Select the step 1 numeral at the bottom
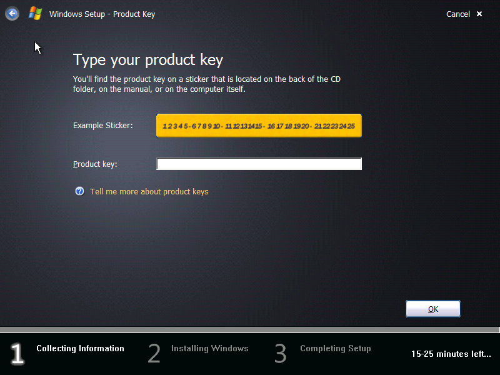Viewport: 500px width, 375px height. 17,354
